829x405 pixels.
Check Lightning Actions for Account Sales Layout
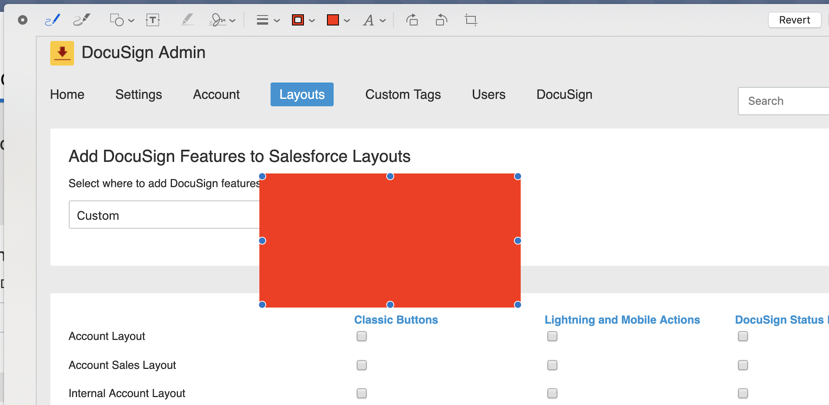[x=552, y=365]
